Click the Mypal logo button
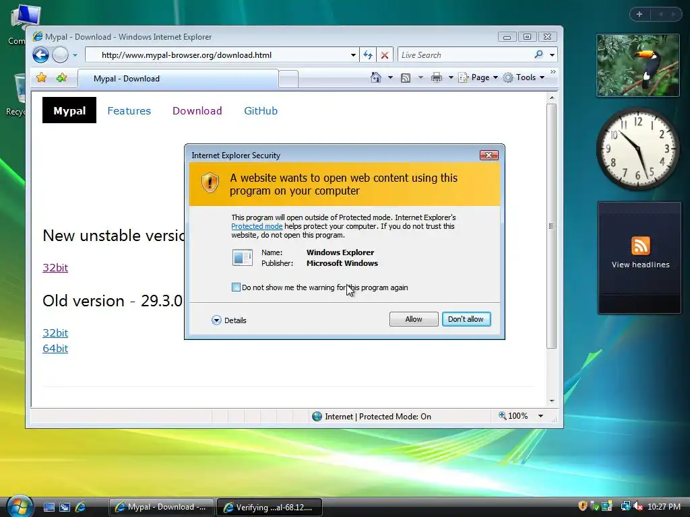The width and height of the screenshot is (690, 517). (69, 110)
